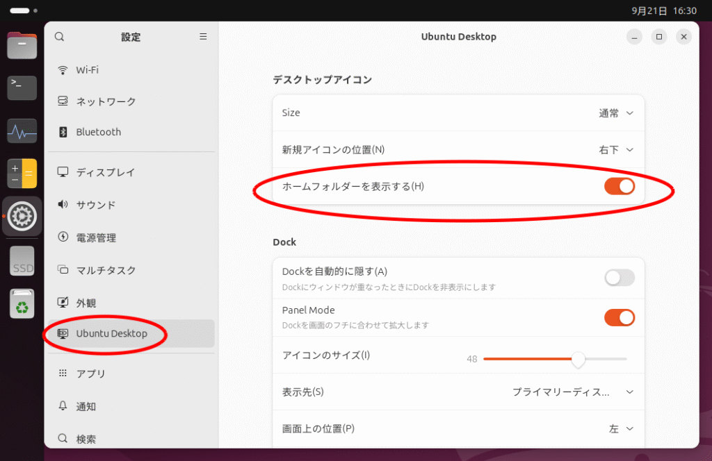This screenshot has height=461, width=712.
Task: Click the grid icon beside アプリ
Action: pyautogui.click(x=63, y=373)
